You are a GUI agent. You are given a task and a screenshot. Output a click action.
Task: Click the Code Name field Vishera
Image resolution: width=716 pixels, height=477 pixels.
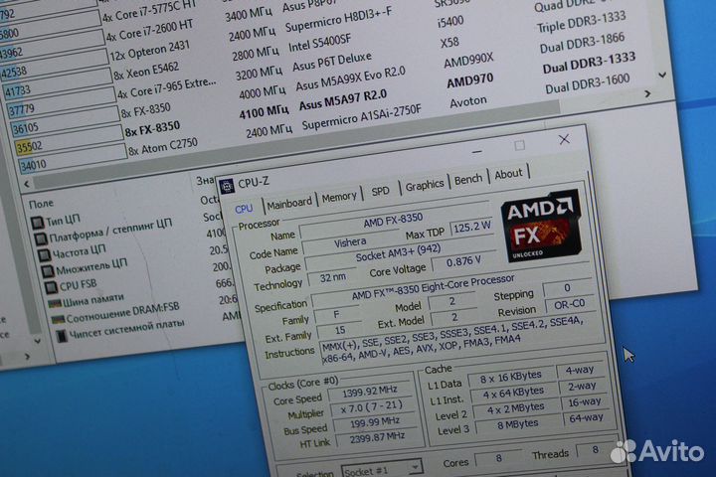(351, 242)
